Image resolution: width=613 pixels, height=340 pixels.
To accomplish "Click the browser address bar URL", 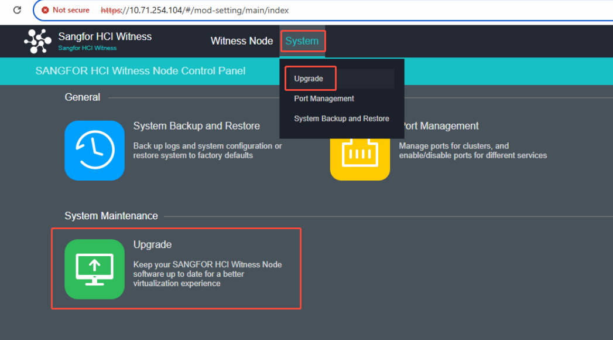I will click(195, 10).
